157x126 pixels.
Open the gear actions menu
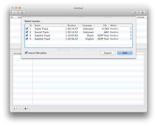pos(26,109)
